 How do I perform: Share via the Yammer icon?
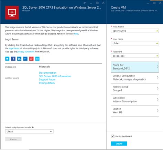pyautogui.click(x=25, y=59)
